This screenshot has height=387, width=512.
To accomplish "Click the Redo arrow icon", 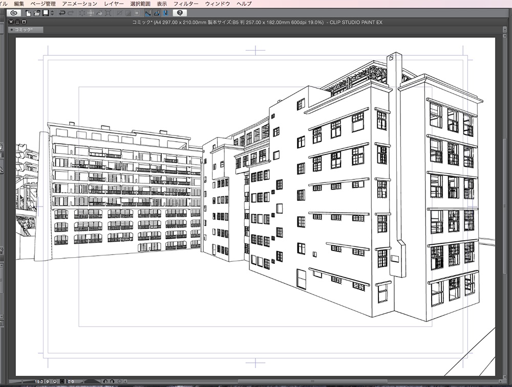I will coord(71,13).
